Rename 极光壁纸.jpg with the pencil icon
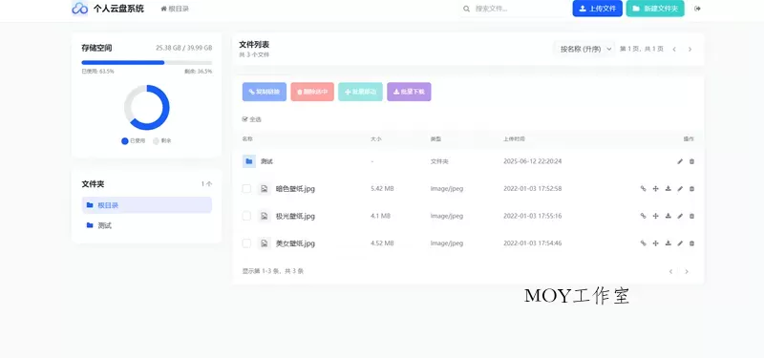 pyautogui.click(x=680, y=216)
